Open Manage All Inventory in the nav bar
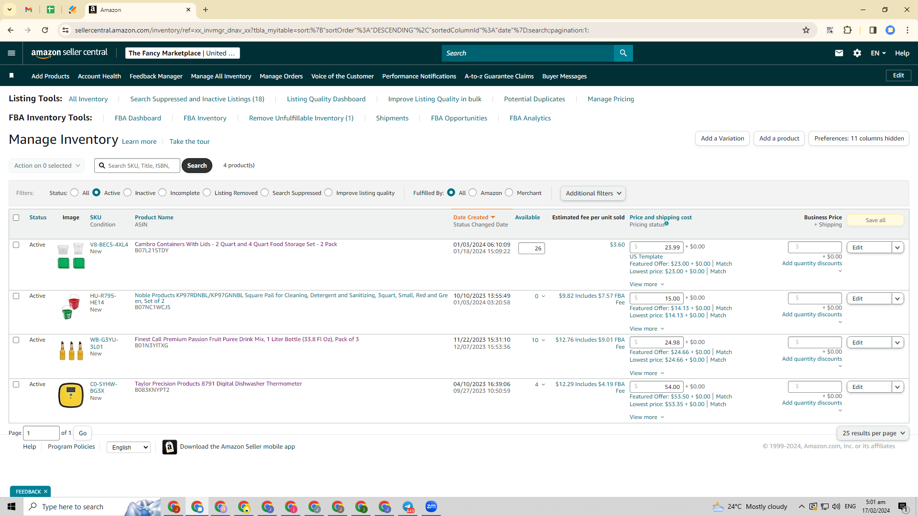The image size is (918, 516). (x=221, y=76)
